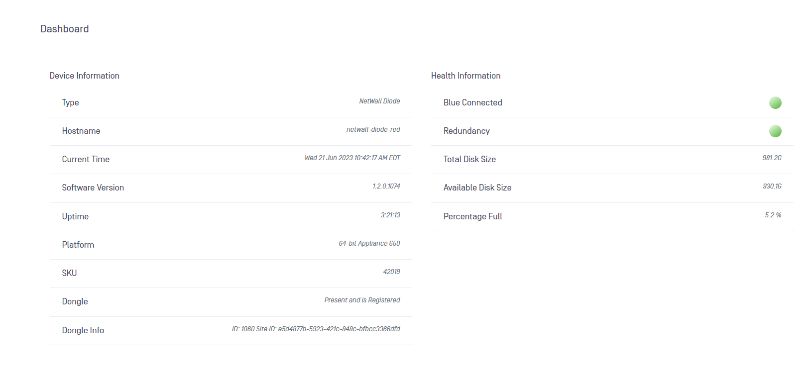Select the Current Time timestamp value

[352, 158]
